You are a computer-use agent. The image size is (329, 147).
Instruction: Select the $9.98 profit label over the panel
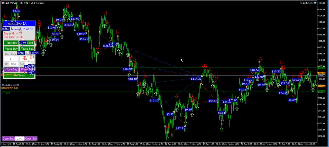coord(23,43)
